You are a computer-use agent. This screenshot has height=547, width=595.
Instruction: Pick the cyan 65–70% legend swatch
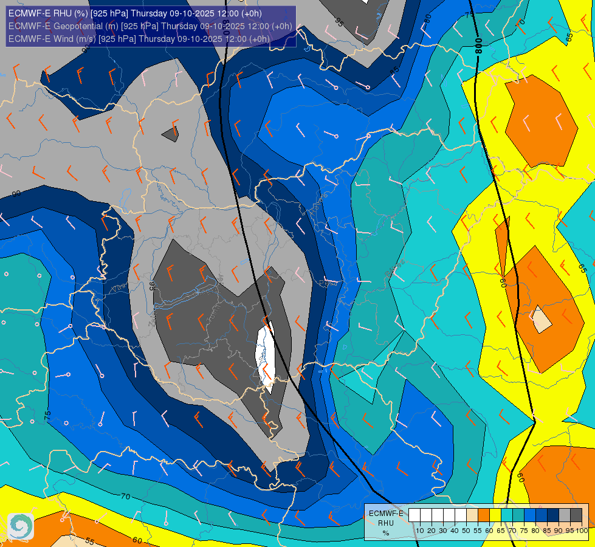click(x=507, y=515)
